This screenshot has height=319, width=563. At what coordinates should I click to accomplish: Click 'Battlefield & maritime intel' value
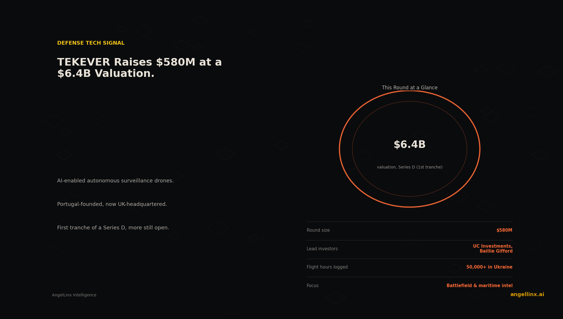(479, 286)
